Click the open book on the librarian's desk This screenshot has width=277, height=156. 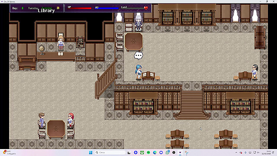point(61,54)
